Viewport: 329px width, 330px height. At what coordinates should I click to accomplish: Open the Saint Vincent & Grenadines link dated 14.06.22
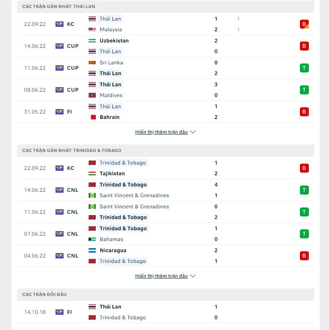click(134, 195)
